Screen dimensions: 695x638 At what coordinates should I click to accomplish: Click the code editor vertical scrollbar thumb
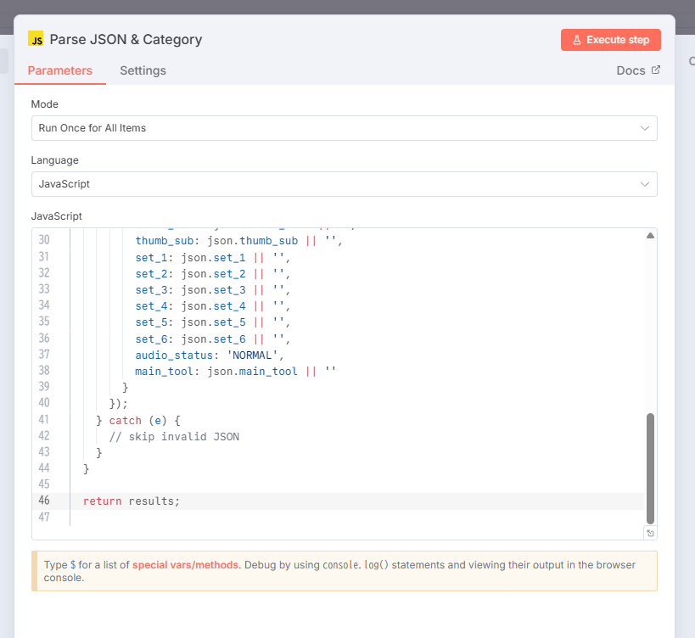click(x=650, y=467)
